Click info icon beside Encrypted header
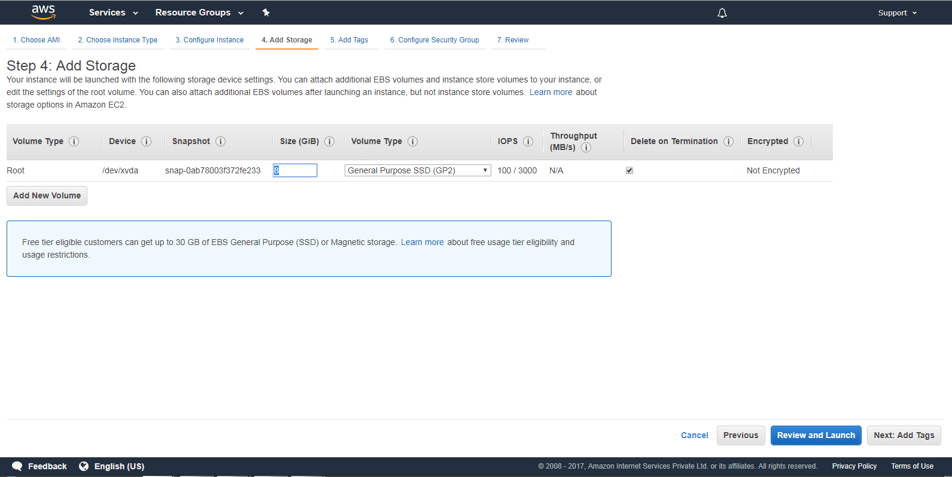952x477 pixels. coord(798,142)
